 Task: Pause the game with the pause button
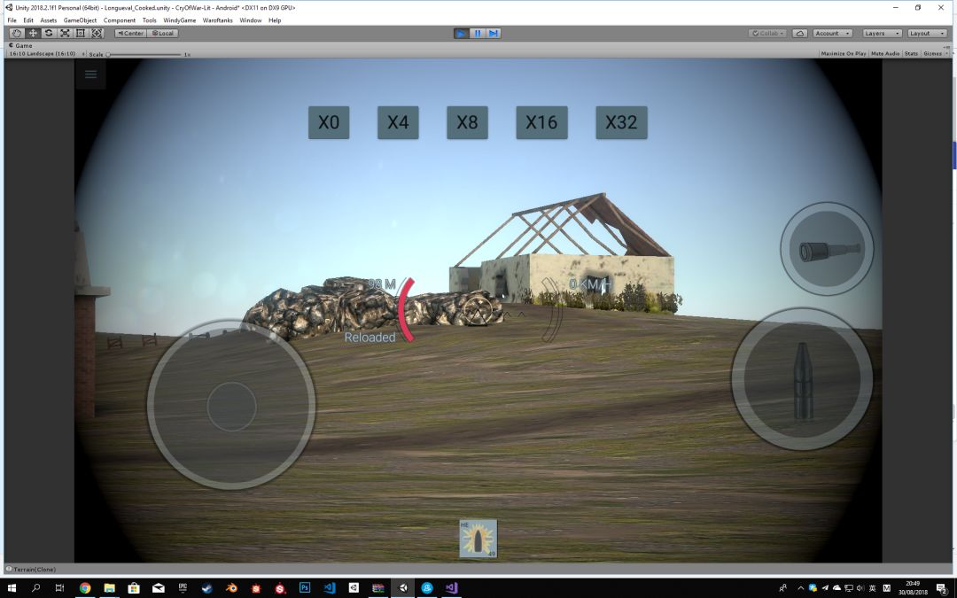(x=478, y=33)
